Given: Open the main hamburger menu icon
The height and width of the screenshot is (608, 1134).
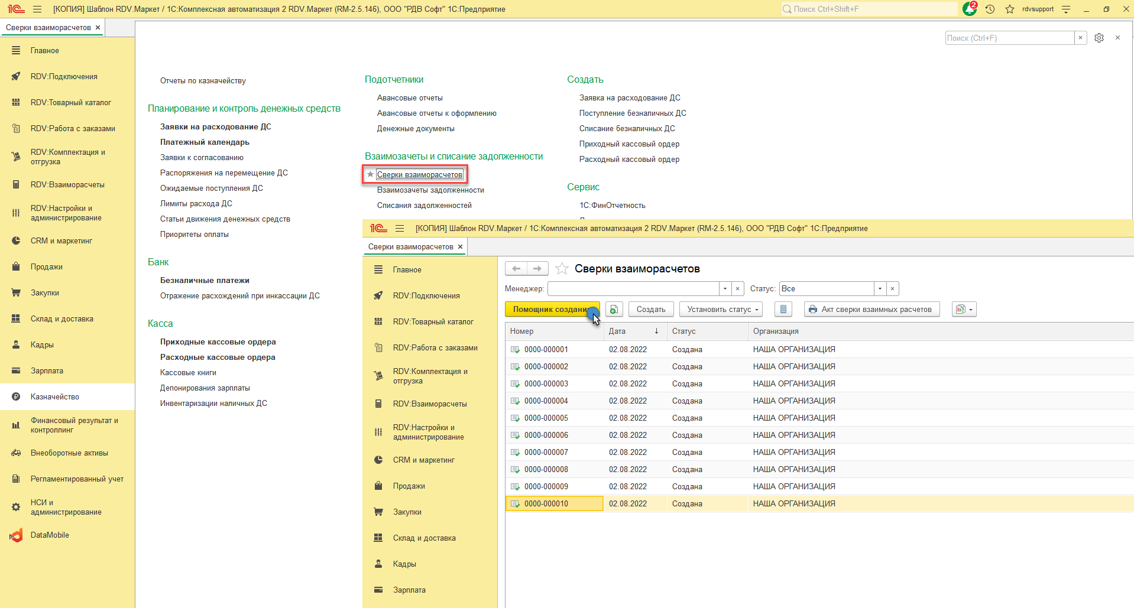Looking at the screenshot, I should point(37,9).
